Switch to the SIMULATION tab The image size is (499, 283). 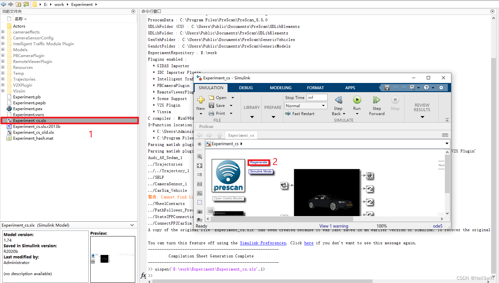click(x=211, y=88)
